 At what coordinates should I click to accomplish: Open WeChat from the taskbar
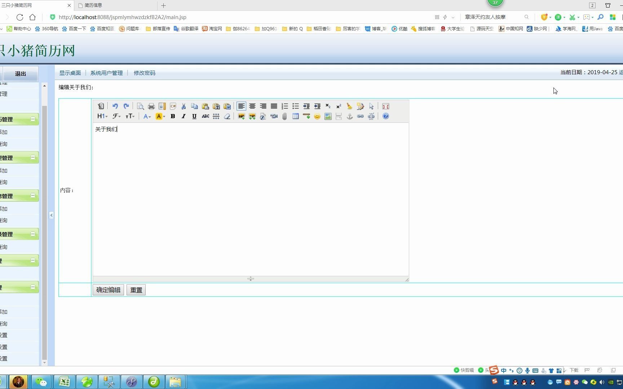(x=41, y=382)
